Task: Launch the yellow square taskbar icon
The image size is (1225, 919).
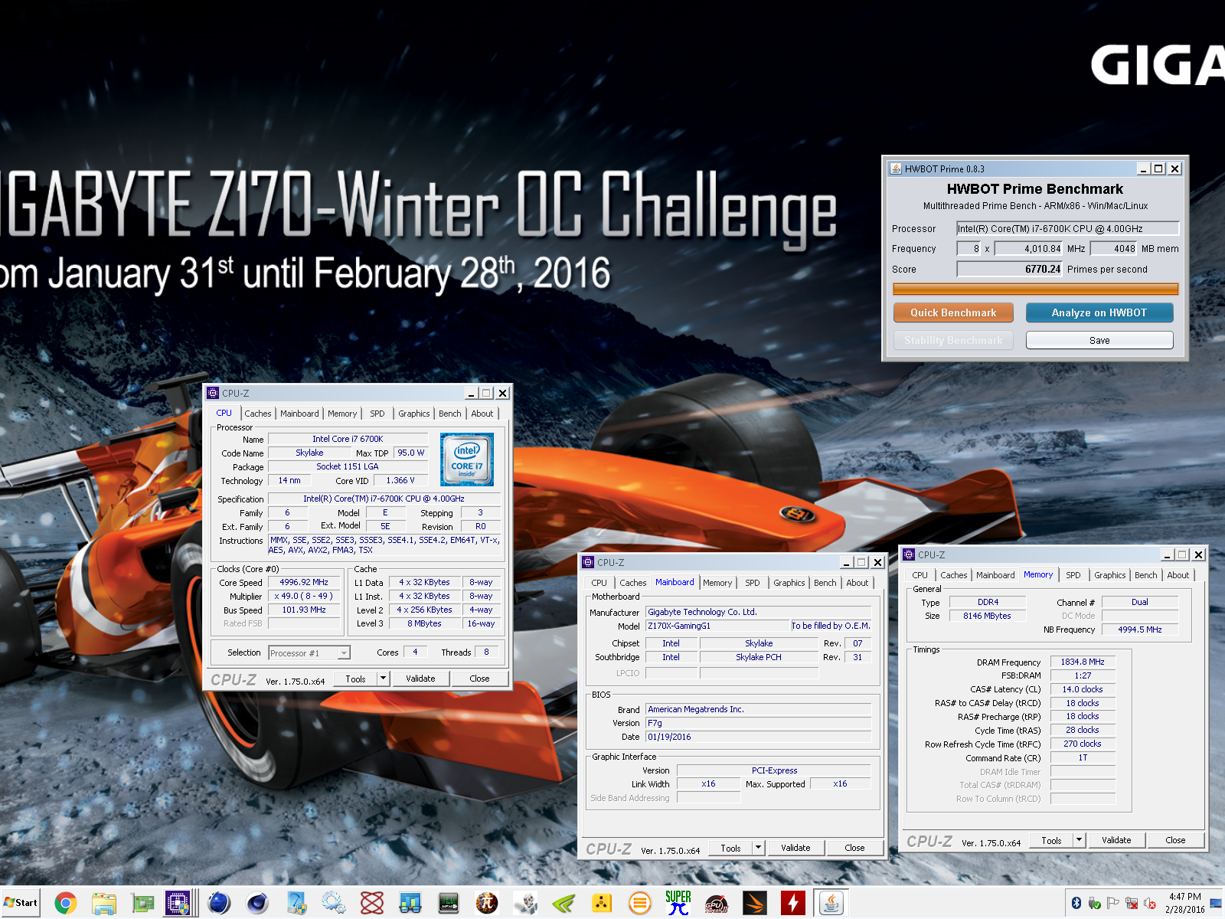Action: (602, 904)
